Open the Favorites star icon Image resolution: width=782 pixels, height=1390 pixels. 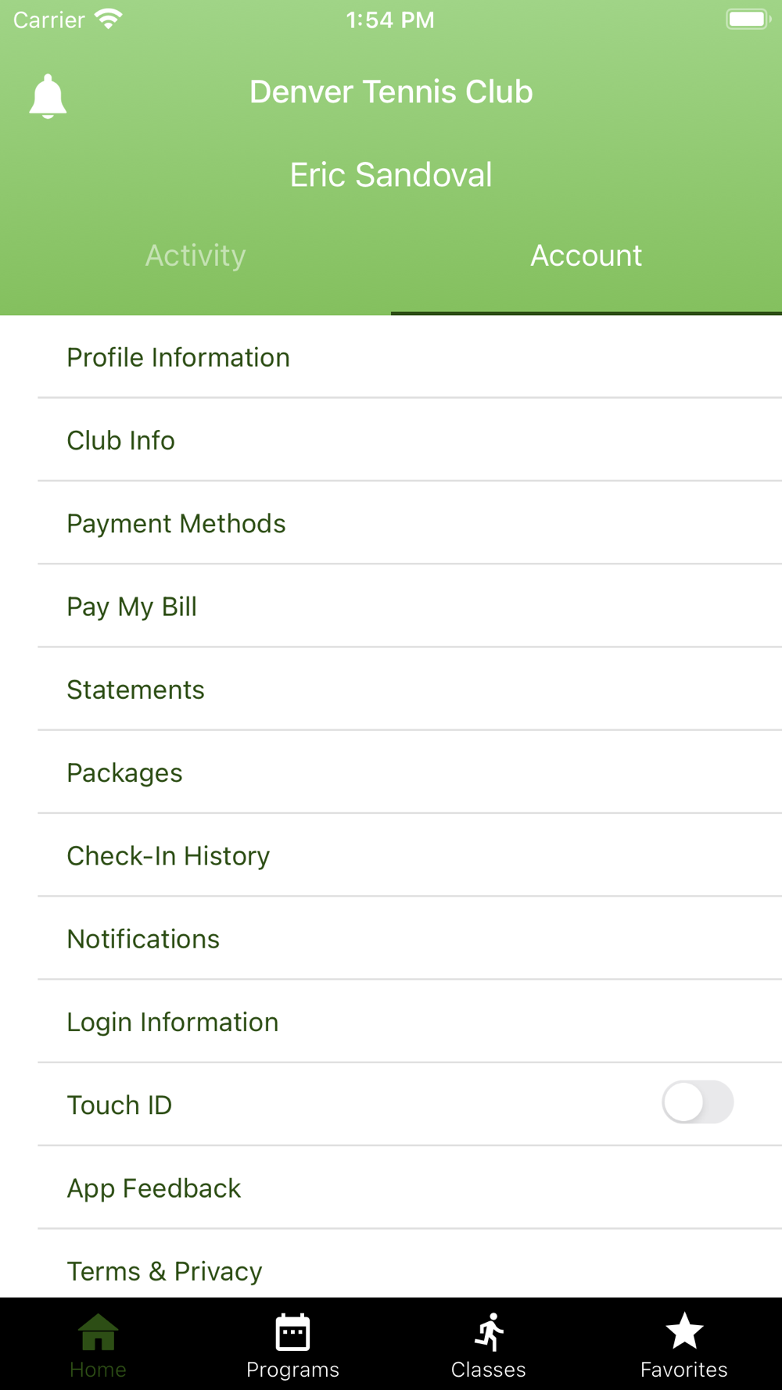click(x=684, y=1331)
